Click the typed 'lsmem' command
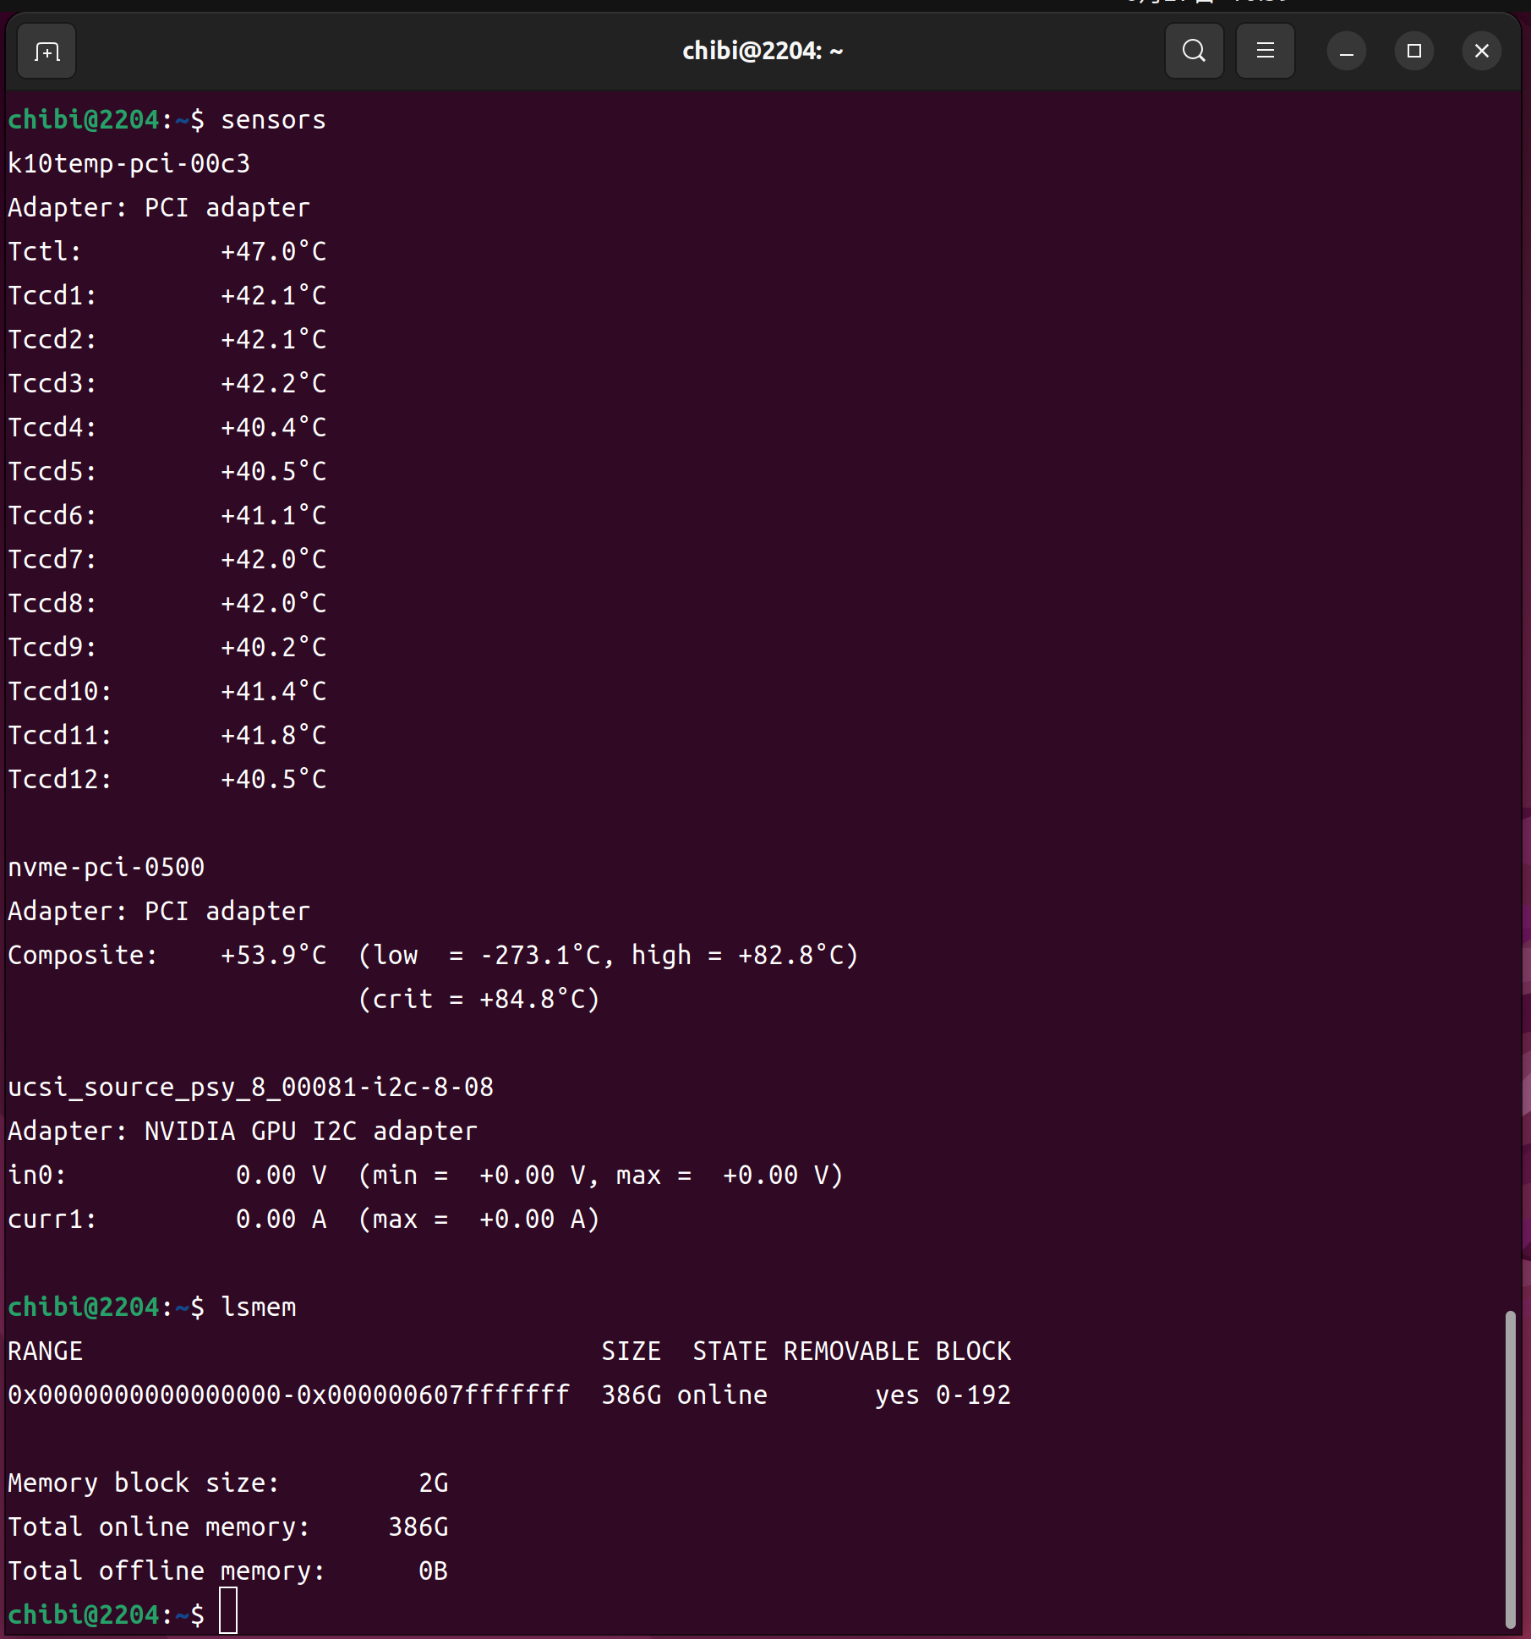The width and height of the screenshot is (1531, 1639). click(258, 1307)
